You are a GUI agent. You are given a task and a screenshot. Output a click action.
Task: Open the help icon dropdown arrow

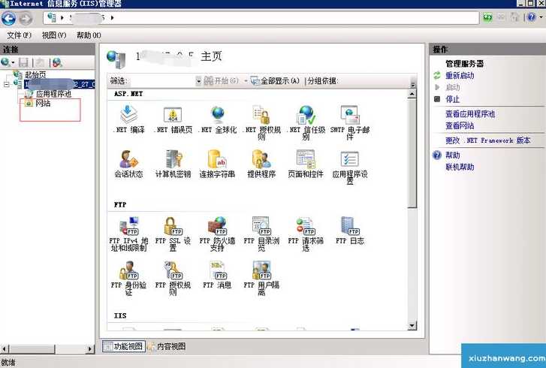[541, 17]
